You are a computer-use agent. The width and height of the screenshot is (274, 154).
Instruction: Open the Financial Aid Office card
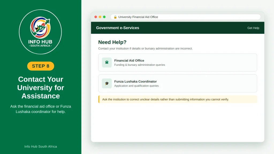point(178,63)
